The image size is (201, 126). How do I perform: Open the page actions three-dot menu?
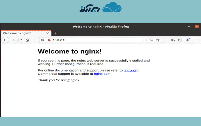tap(145, 40)
